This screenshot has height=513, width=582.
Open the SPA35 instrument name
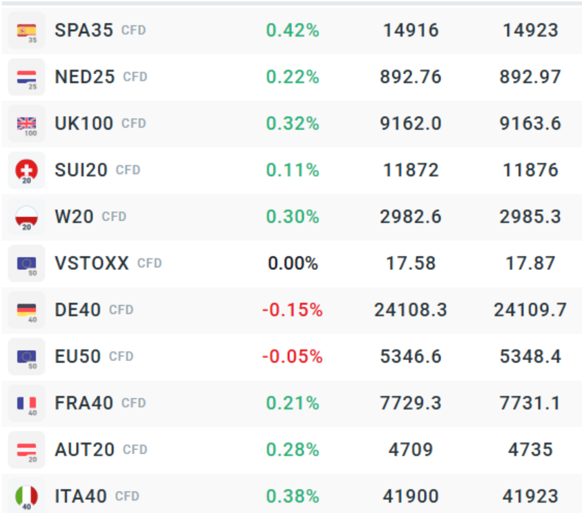point(84,31)
